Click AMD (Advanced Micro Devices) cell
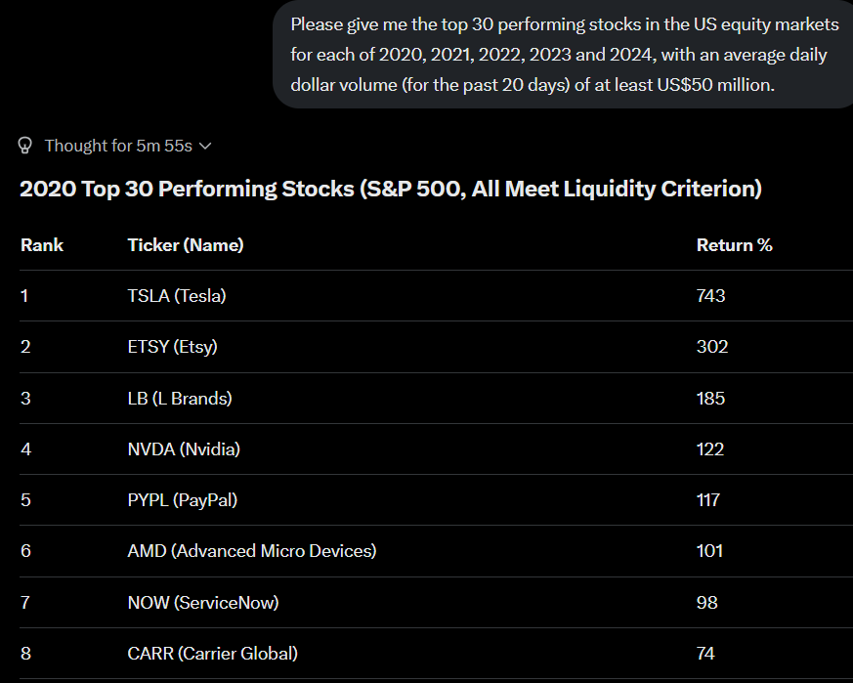 coord(252,551)
